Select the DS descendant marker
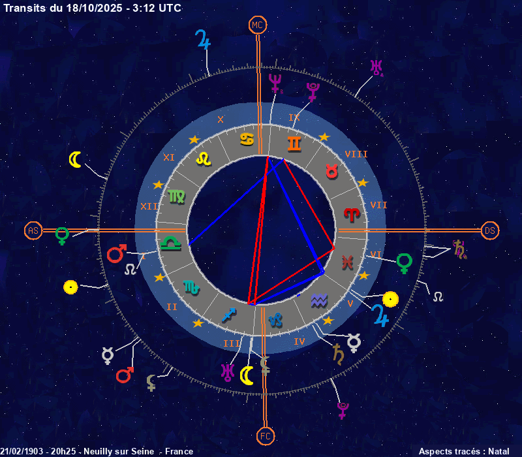 490,230
